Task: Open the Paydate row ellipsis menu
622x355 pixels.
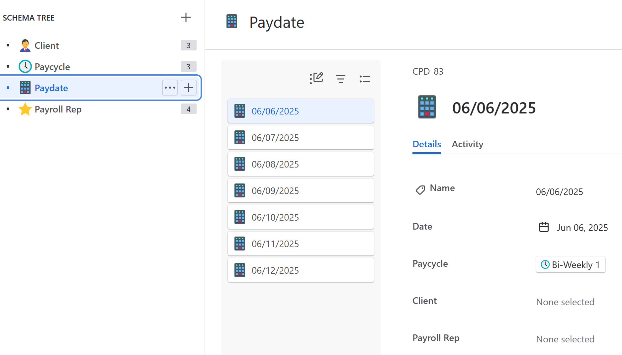Action: pyautogui.click(x=170, y=88)
